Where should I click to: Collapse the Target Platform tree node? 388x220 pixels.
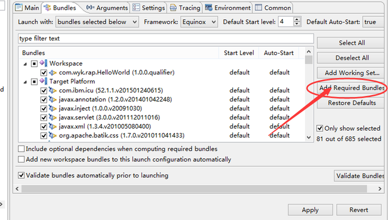pos(25,82)
